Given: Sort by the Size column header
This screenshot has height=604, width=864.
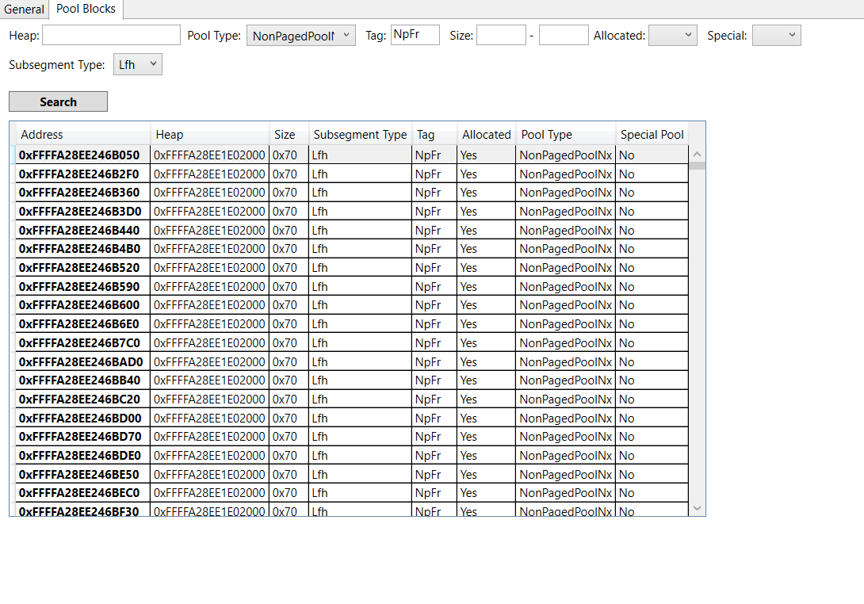Looking at the screenshot, I should click(289, 135).
